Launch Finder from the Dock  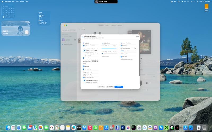tap(8, 128)
